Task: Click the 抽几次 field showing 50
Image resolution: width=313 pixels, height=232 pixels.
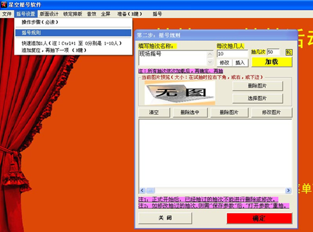Action: (273, 52)
